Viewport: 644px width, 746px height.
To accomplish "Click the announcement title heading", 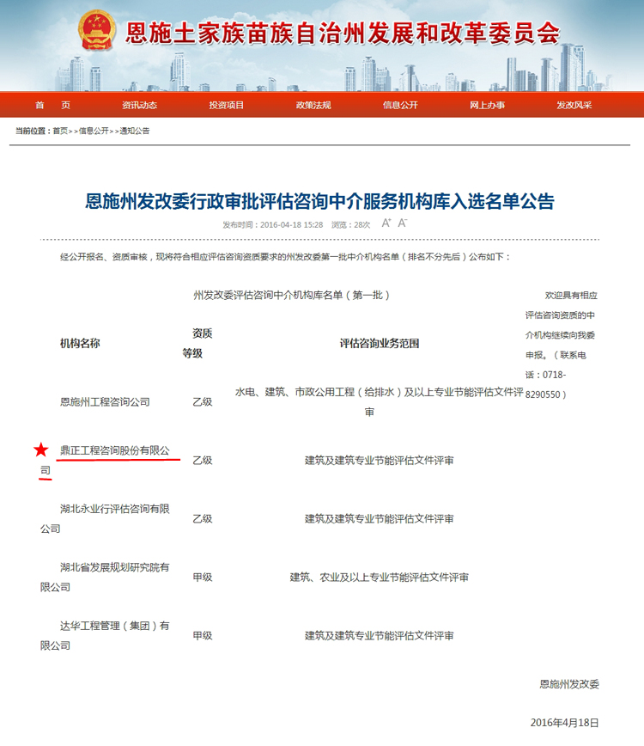I will pyautogui.click(x=320, y=202).
